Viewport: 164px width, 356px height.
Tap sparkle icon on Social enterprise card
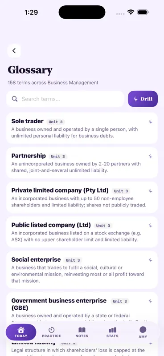150,260
